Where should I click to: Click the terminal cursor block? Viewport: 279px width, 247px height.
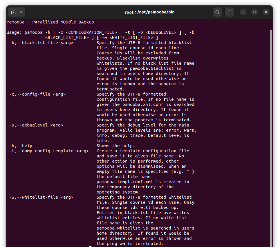point(90,246)
